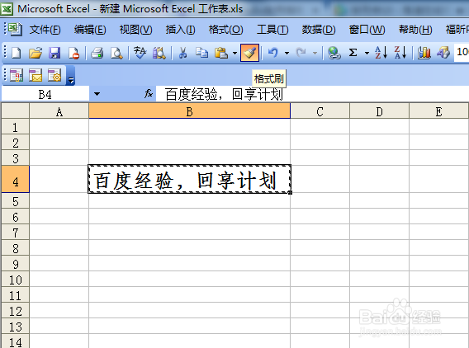Select row 1 header
Viewport: 469px width, 348px height.
[15, 127]
